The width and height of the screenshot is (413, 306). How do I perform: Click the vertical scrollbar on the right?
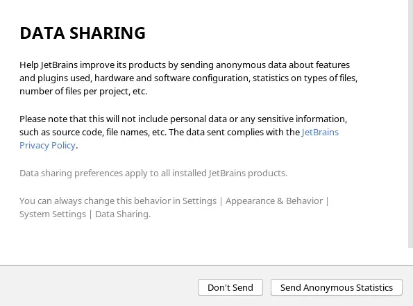click(x=410, y=124)
